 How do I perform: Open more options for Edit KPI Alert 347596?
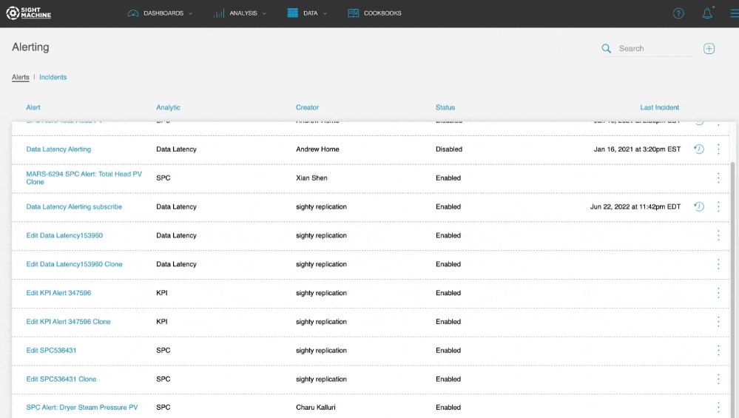718,293
